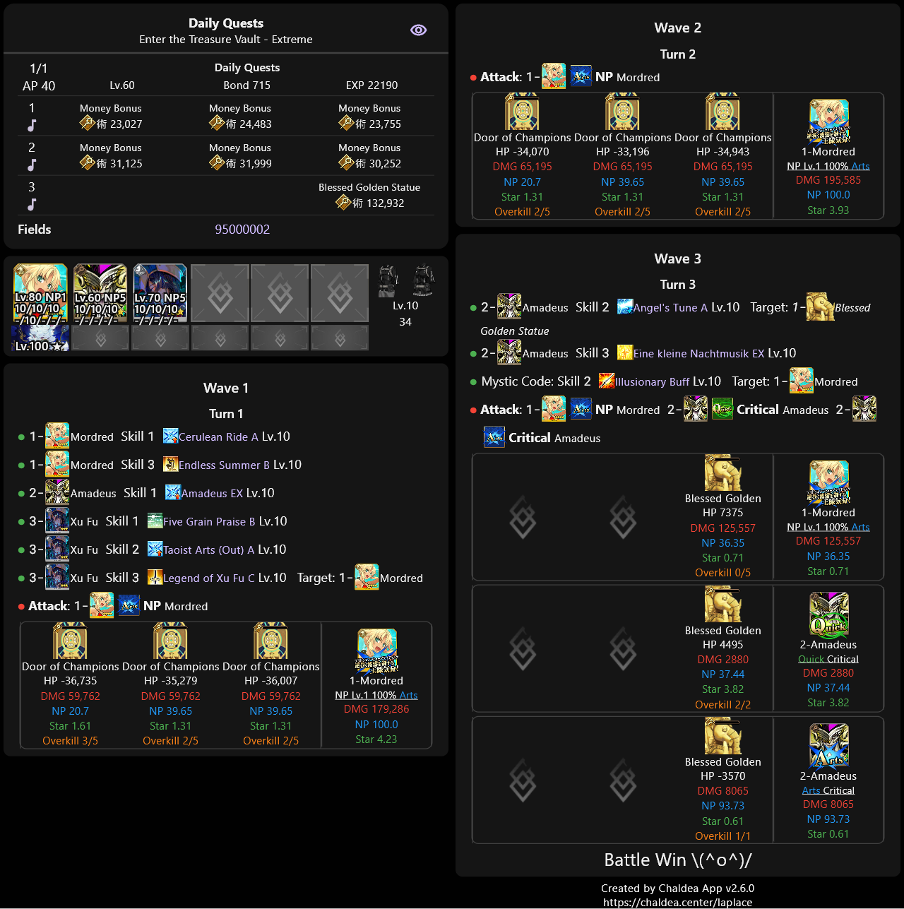Click Wave 2 Mordred NP card, DMG 195,585

tap(828, 122)
